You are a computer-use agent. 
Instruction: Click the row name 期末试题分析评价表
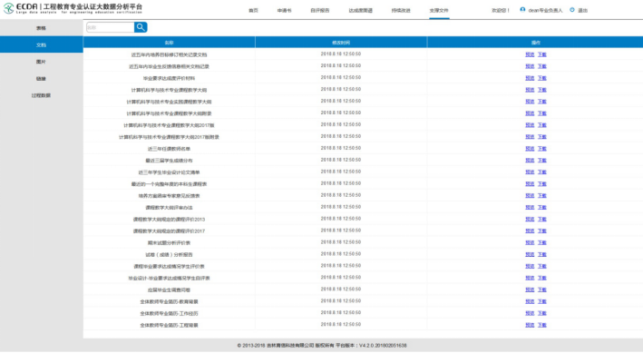(x=169, y=243)
